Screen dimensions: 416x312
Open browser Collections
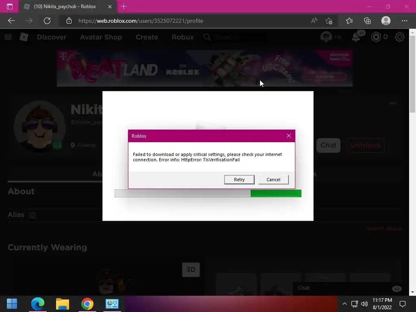pos(367,21)
